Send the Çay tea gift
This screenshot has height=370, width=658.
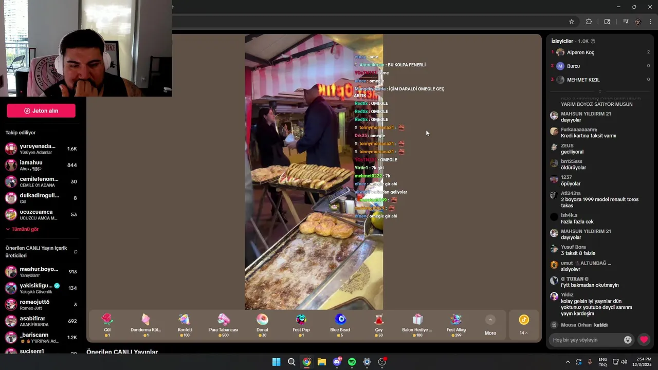pyautogui.click(x=379, y=325)
